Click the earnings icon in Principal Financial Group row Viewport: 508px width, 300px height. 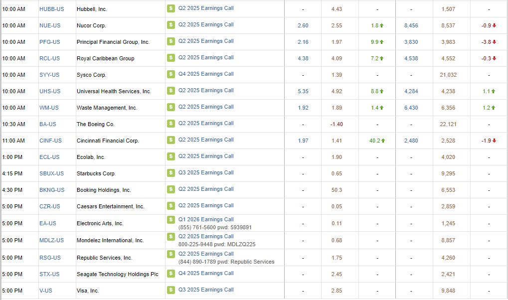170,41
